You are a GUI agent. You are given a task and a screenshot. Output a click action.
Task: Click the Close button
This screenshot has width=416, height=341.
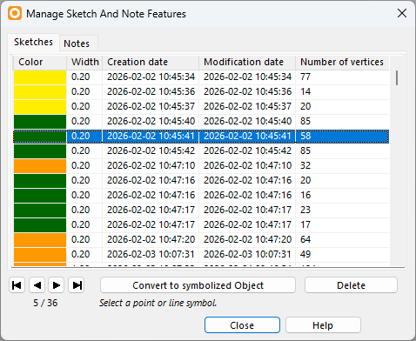(242, 325)
